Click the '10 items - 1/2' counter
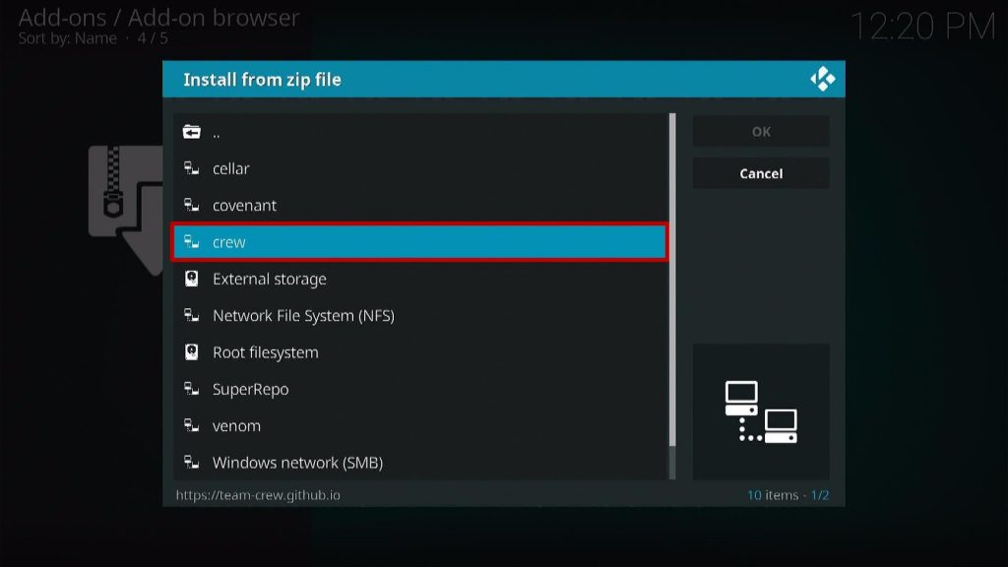The image size is (1008, 567). (788, 495)
